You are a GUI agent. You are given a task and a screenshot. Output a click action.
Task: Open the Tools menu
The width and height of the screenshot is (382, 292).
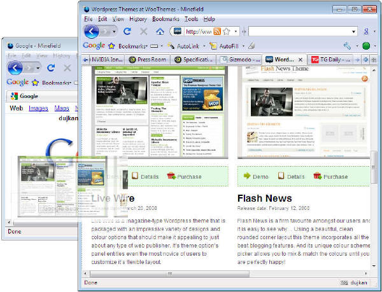191,19
